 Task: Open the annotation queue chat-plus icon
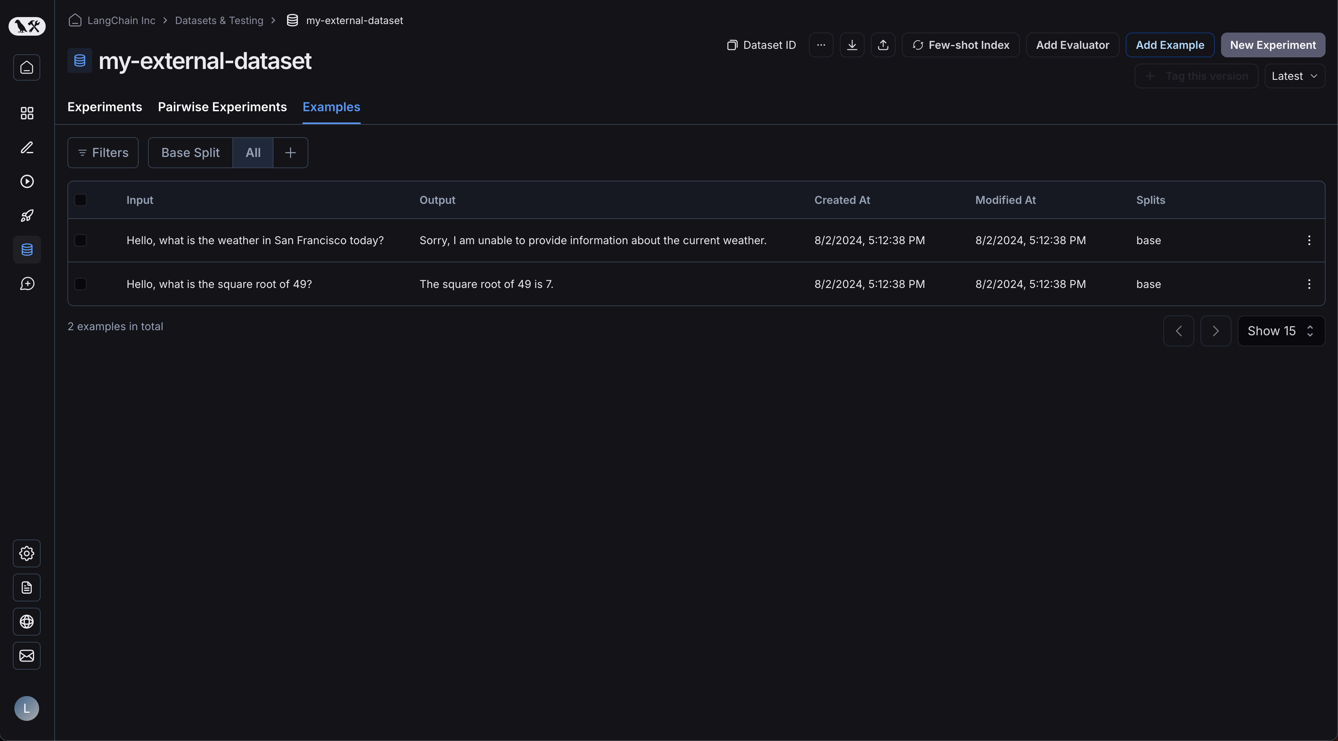pyautogui.click(x=27, y=284)
